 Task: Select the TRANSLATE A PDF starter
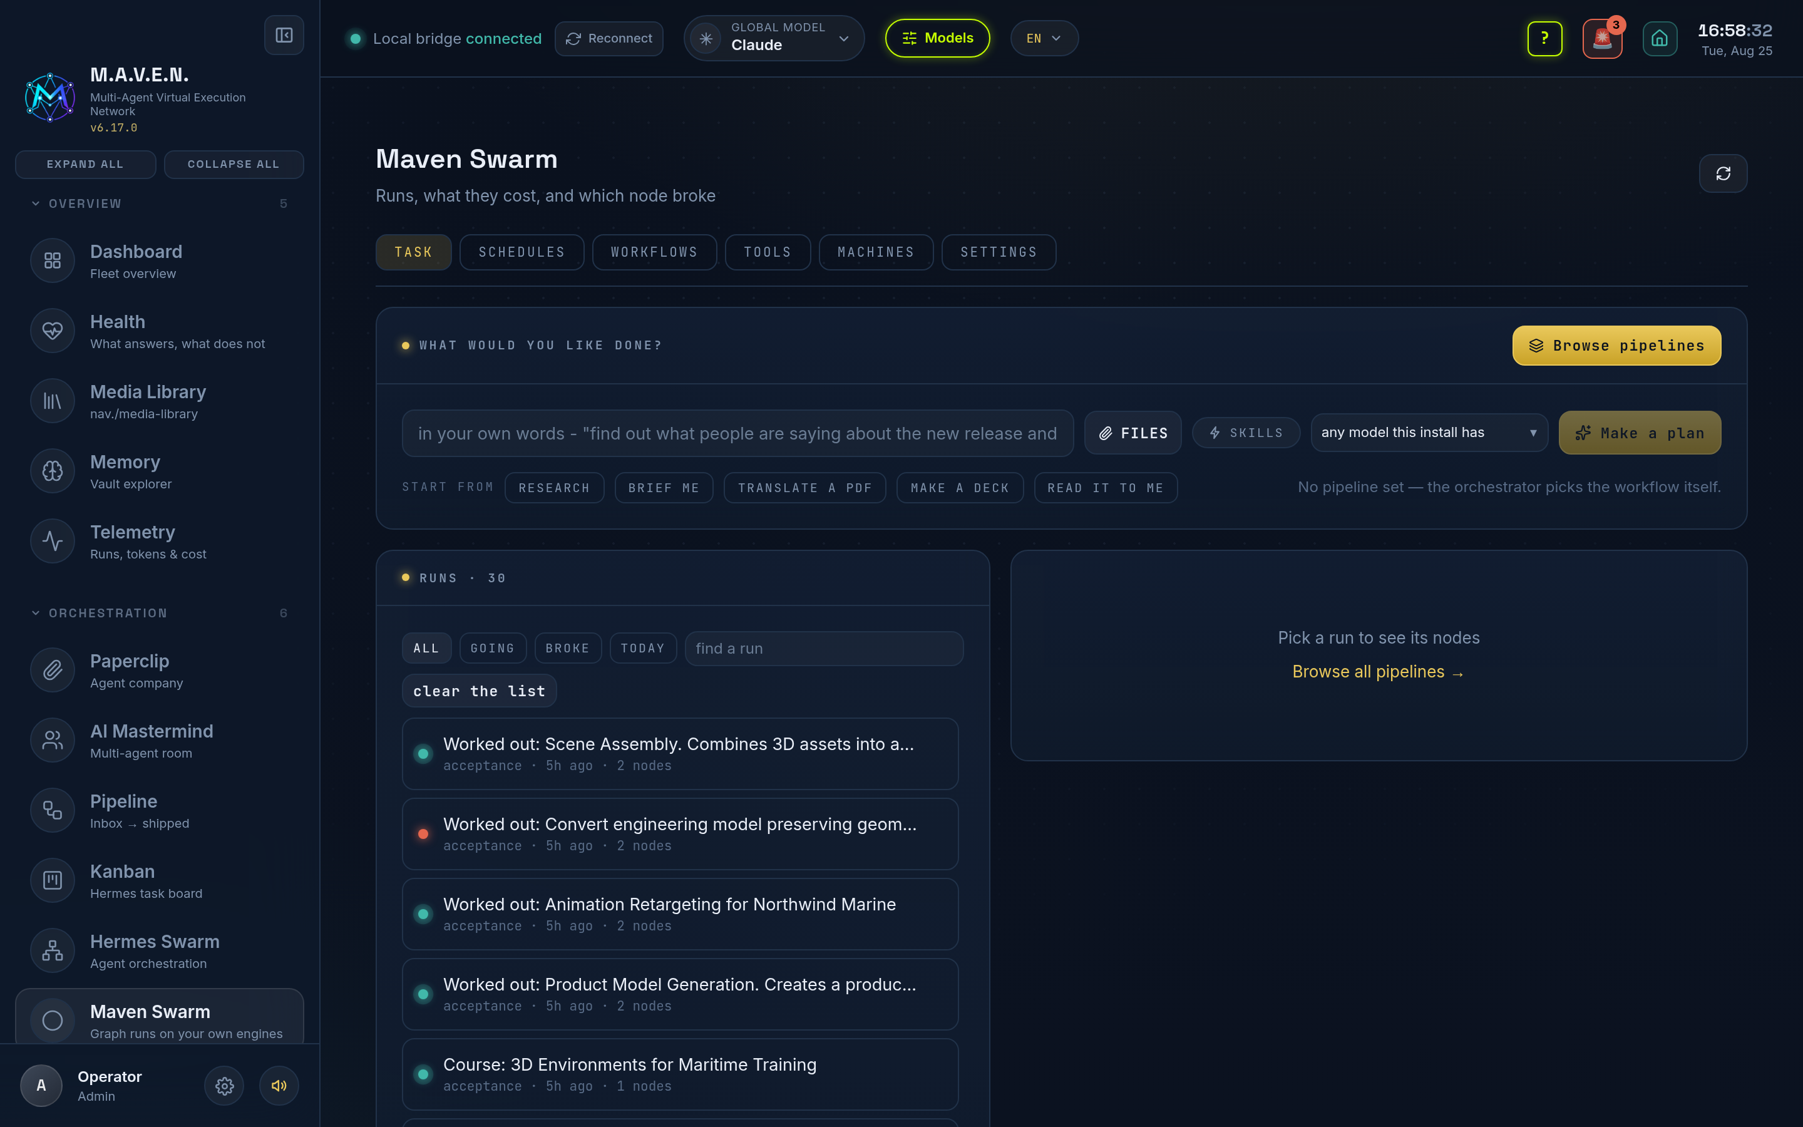(x=804, y=488)
